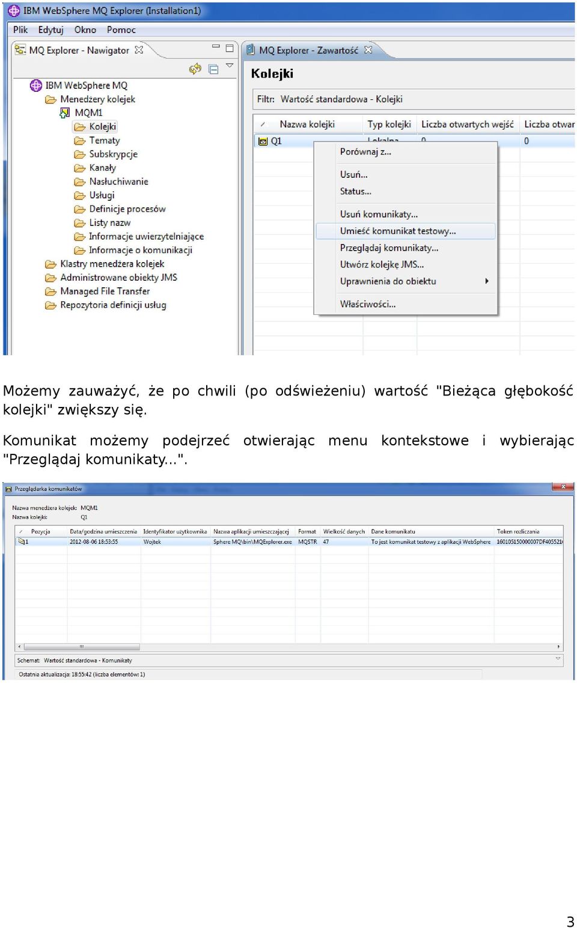Close the Zawartość tab with its X

tap(368, 50)
